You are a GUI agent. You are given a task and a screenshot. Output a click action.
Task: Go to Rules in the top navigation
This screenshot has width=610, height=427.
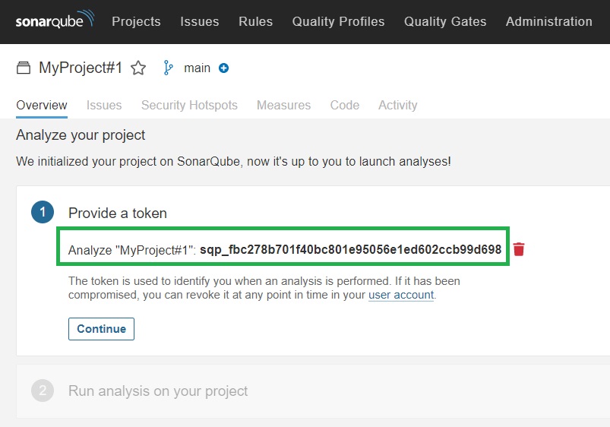(x=255, y=21)
